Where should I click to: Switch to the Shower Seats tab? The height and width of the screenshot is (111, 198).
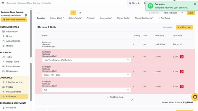(124, 18)
